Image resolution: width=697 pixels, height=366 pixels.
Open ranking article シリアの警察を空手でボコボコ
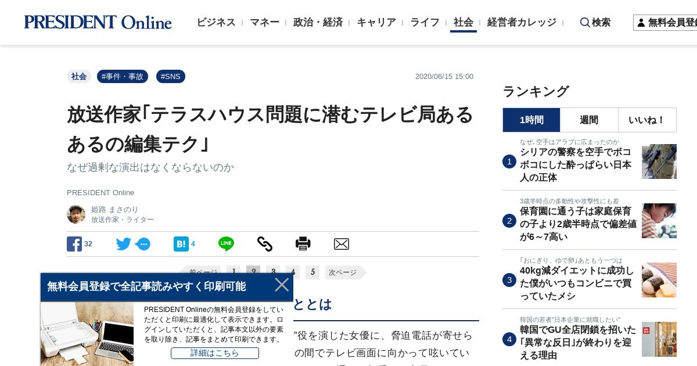(x=576, y=164)
